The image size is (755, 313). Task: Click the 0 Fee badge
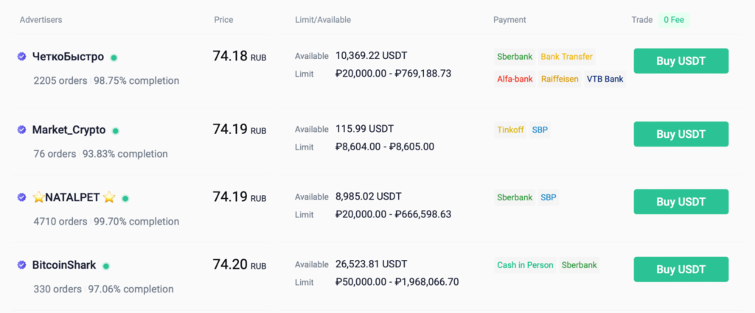coord(674,20)
